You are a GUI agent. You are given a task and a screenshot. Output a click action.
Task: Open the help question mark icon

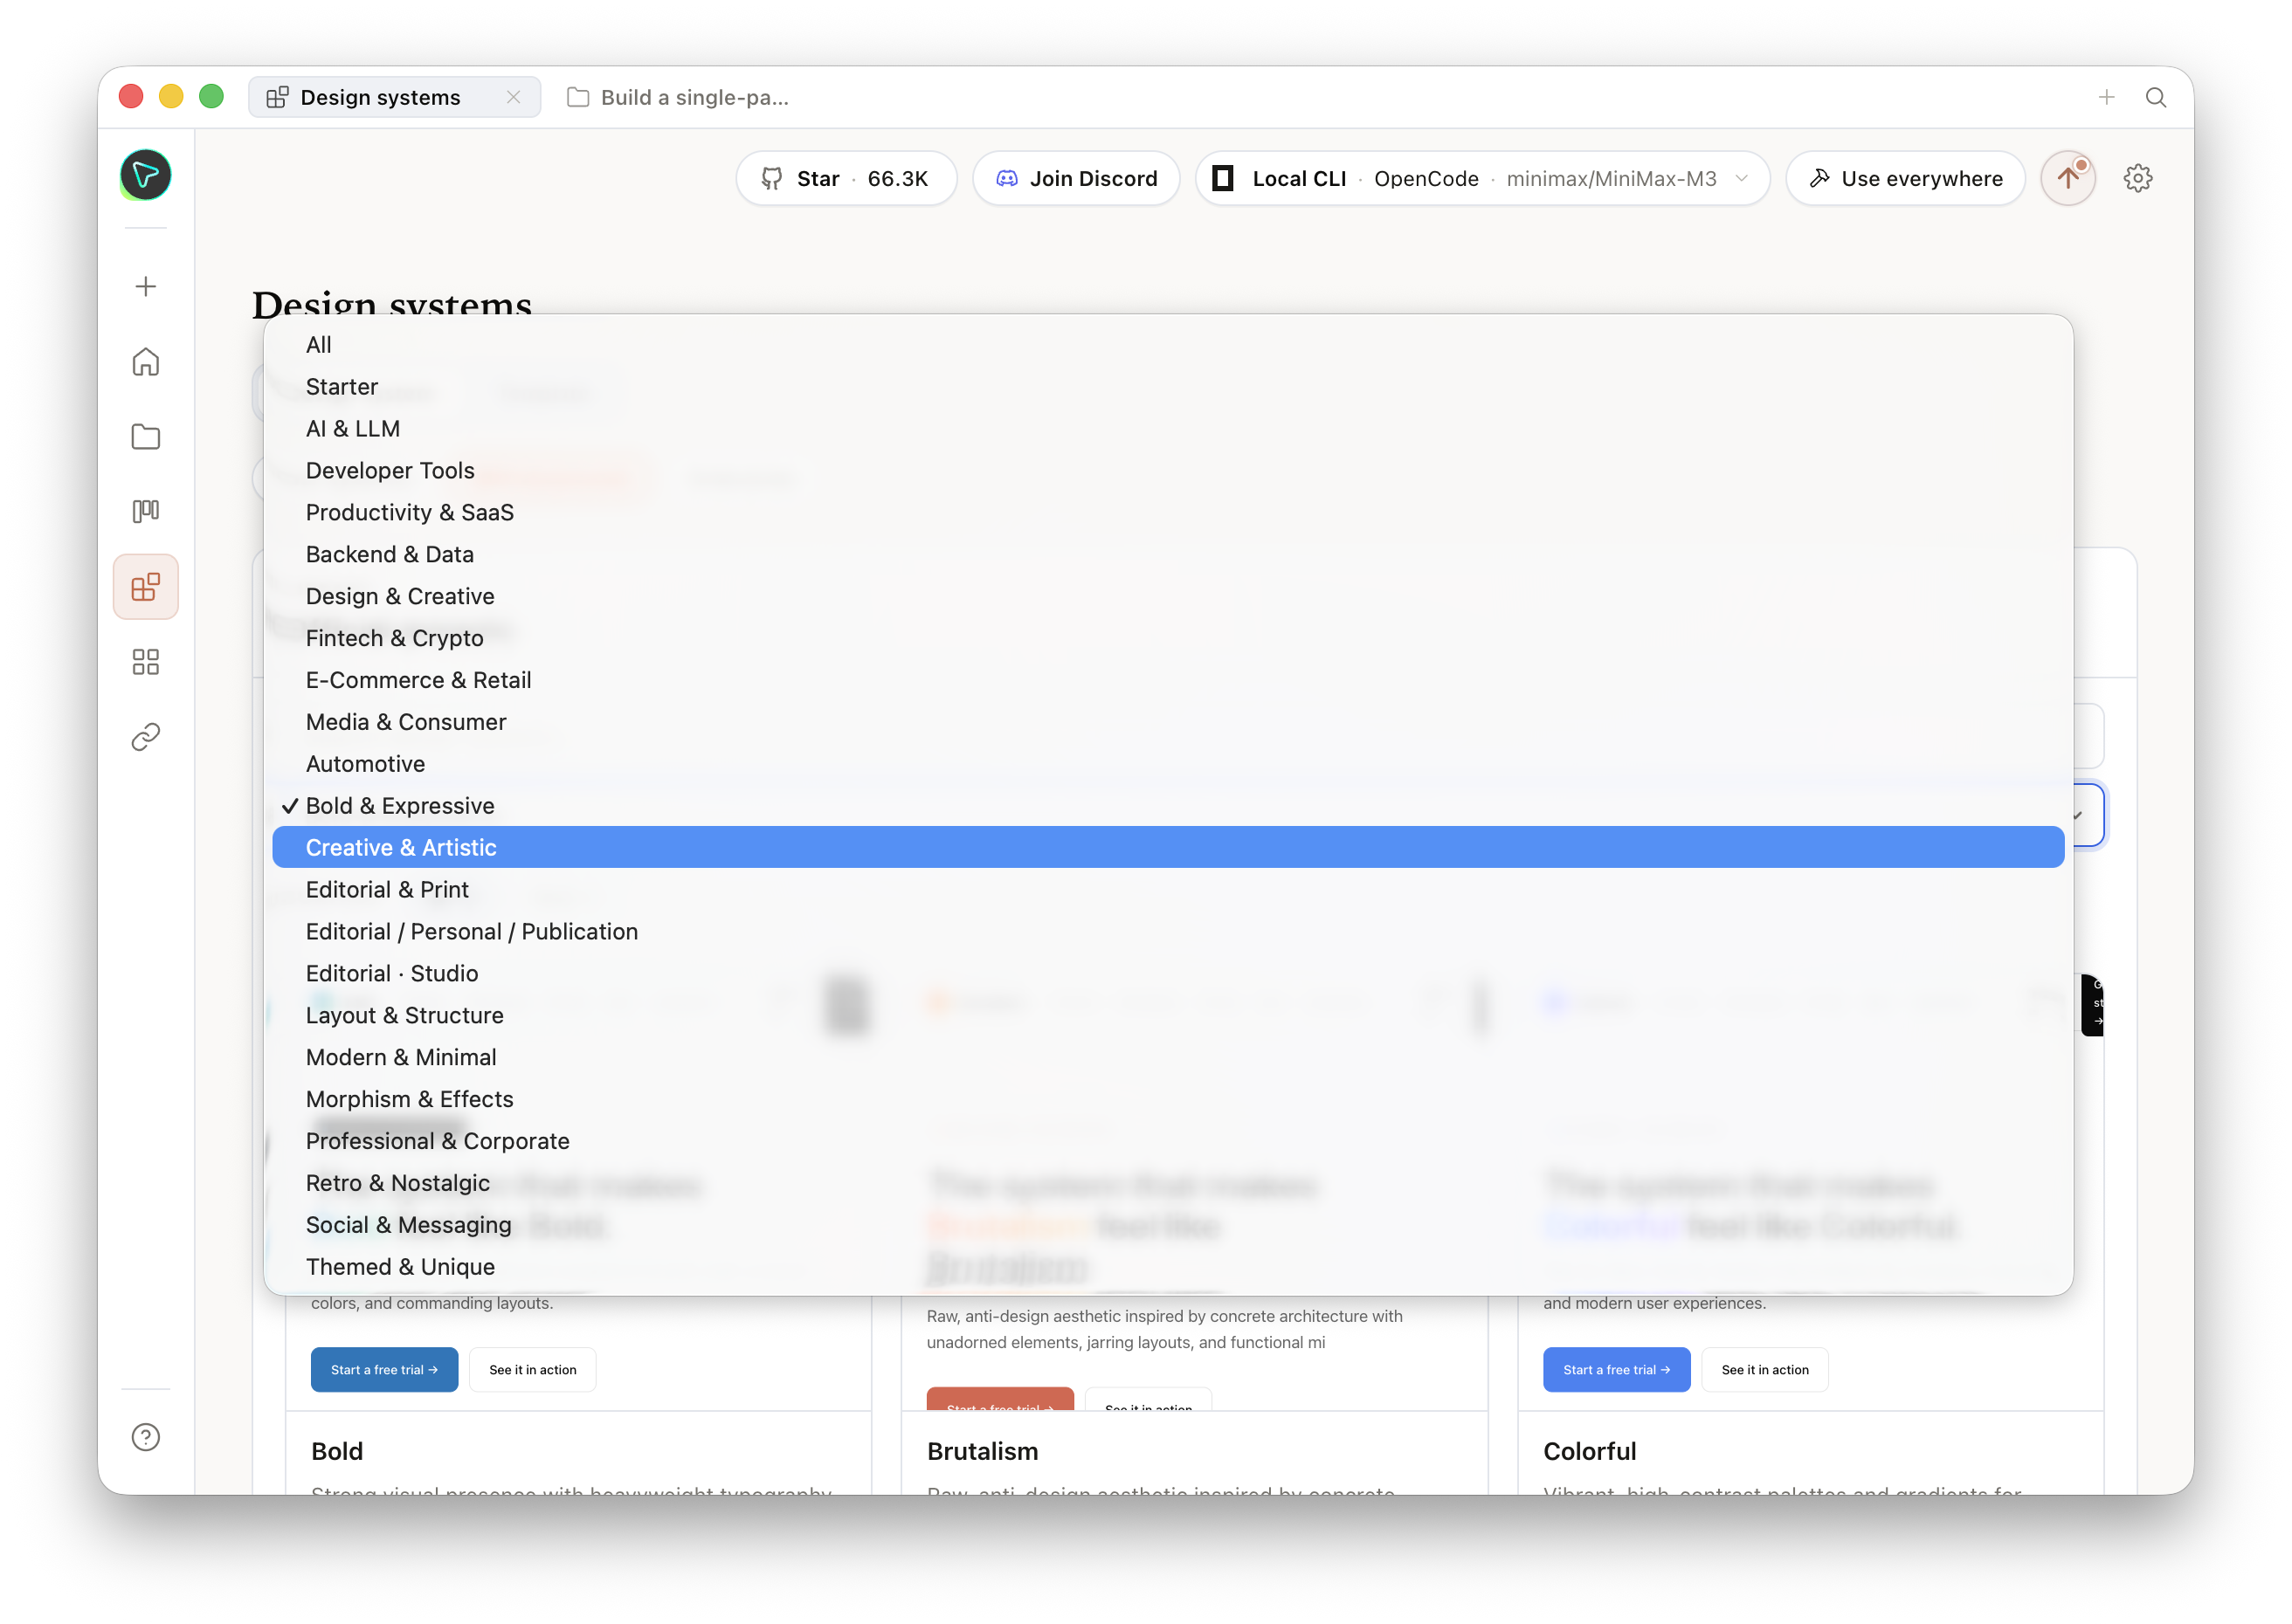tap(145, 1437)
